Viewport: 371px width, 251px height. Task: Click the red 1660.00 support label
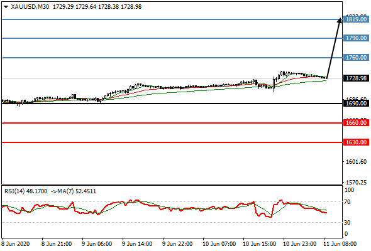pyautogui.click(x=356, y=123)
